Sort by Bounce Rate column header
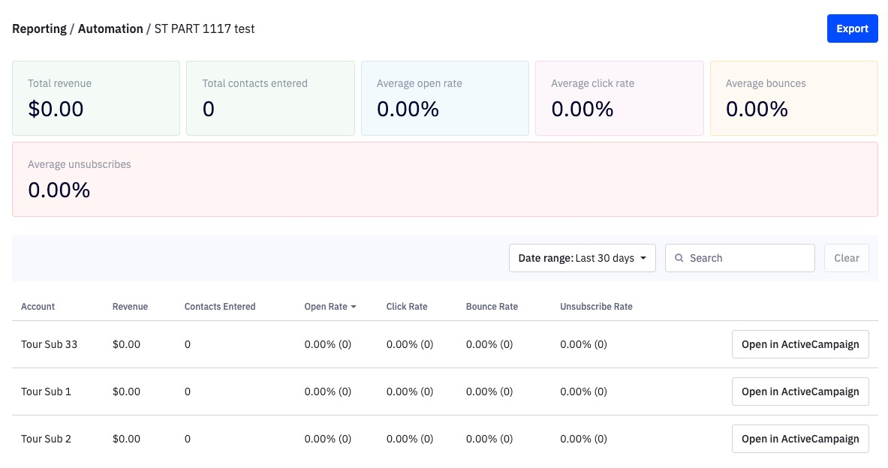Viewport: 888px width, 468px height. (492, 307)
